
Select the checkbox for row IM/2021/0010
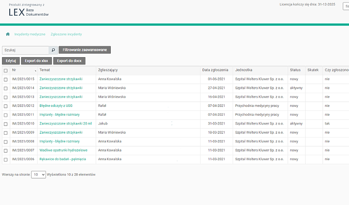coord(6,123)
